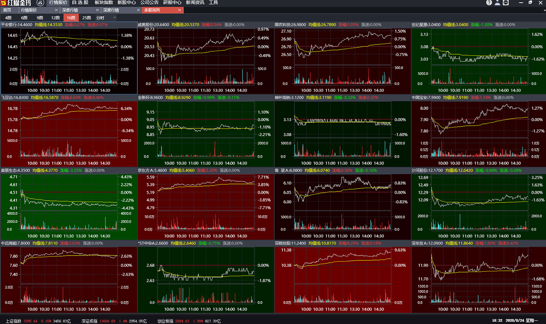Select the 16图 layout
Screen dimensions: 546x324
click(x=71, y=18)
